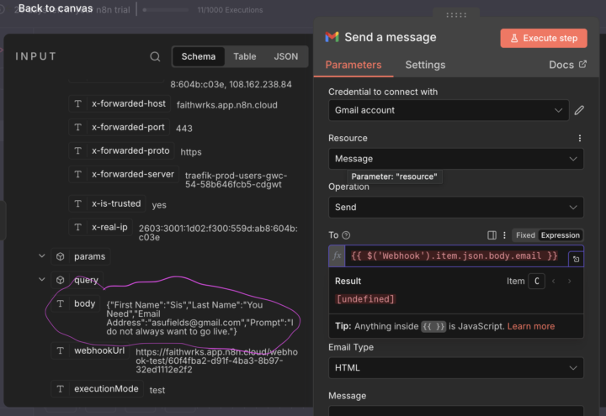Select Expression mode for To field
This screenshot has width=606, height=416.
[560, 235]
